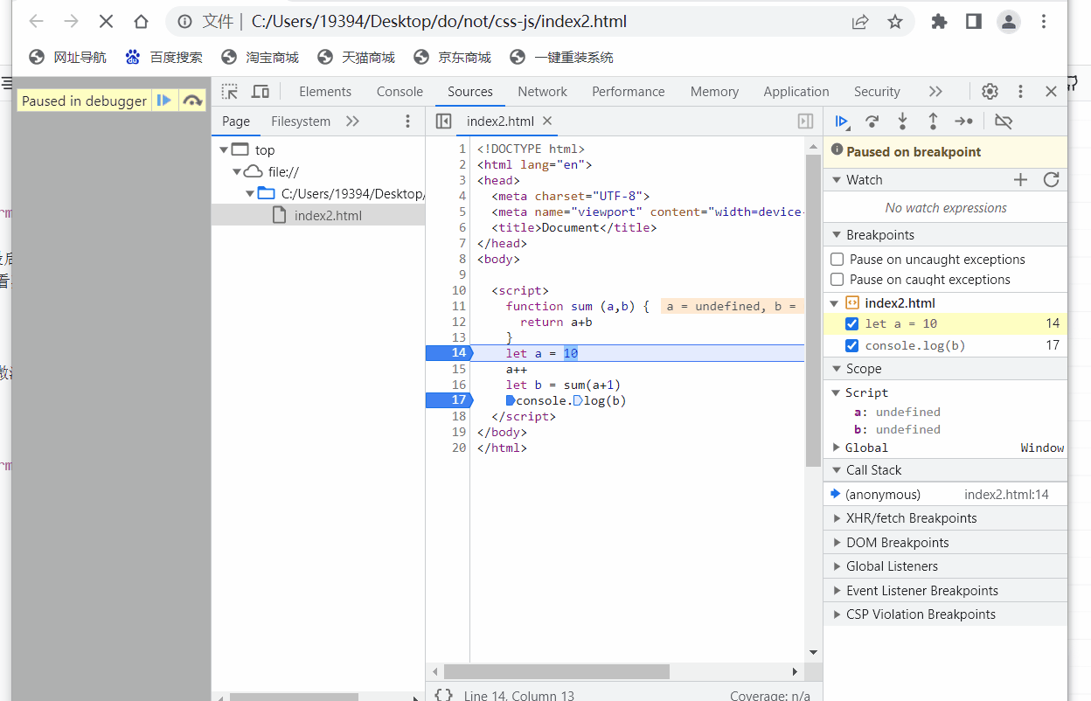This screenshot has height=701, width=1091.
Task: Step over from the paused overlay
Action: point(192,101)
